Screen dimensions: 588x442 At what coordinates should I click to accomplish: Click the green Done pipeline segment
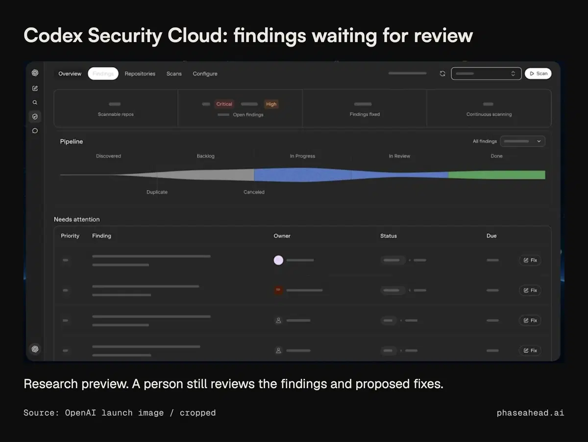coord(497,175)
